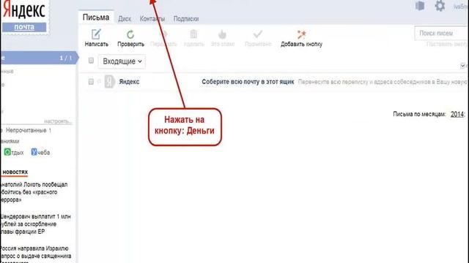Click the 2014 year link
469x263 pixels.
(457, 114)
